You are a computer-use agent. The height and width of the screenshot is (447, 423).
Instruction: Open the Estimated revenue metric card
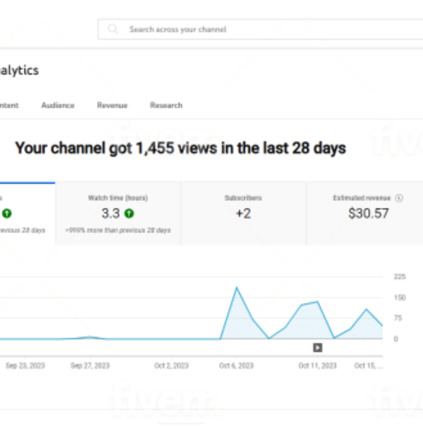(x=368, y=214)
